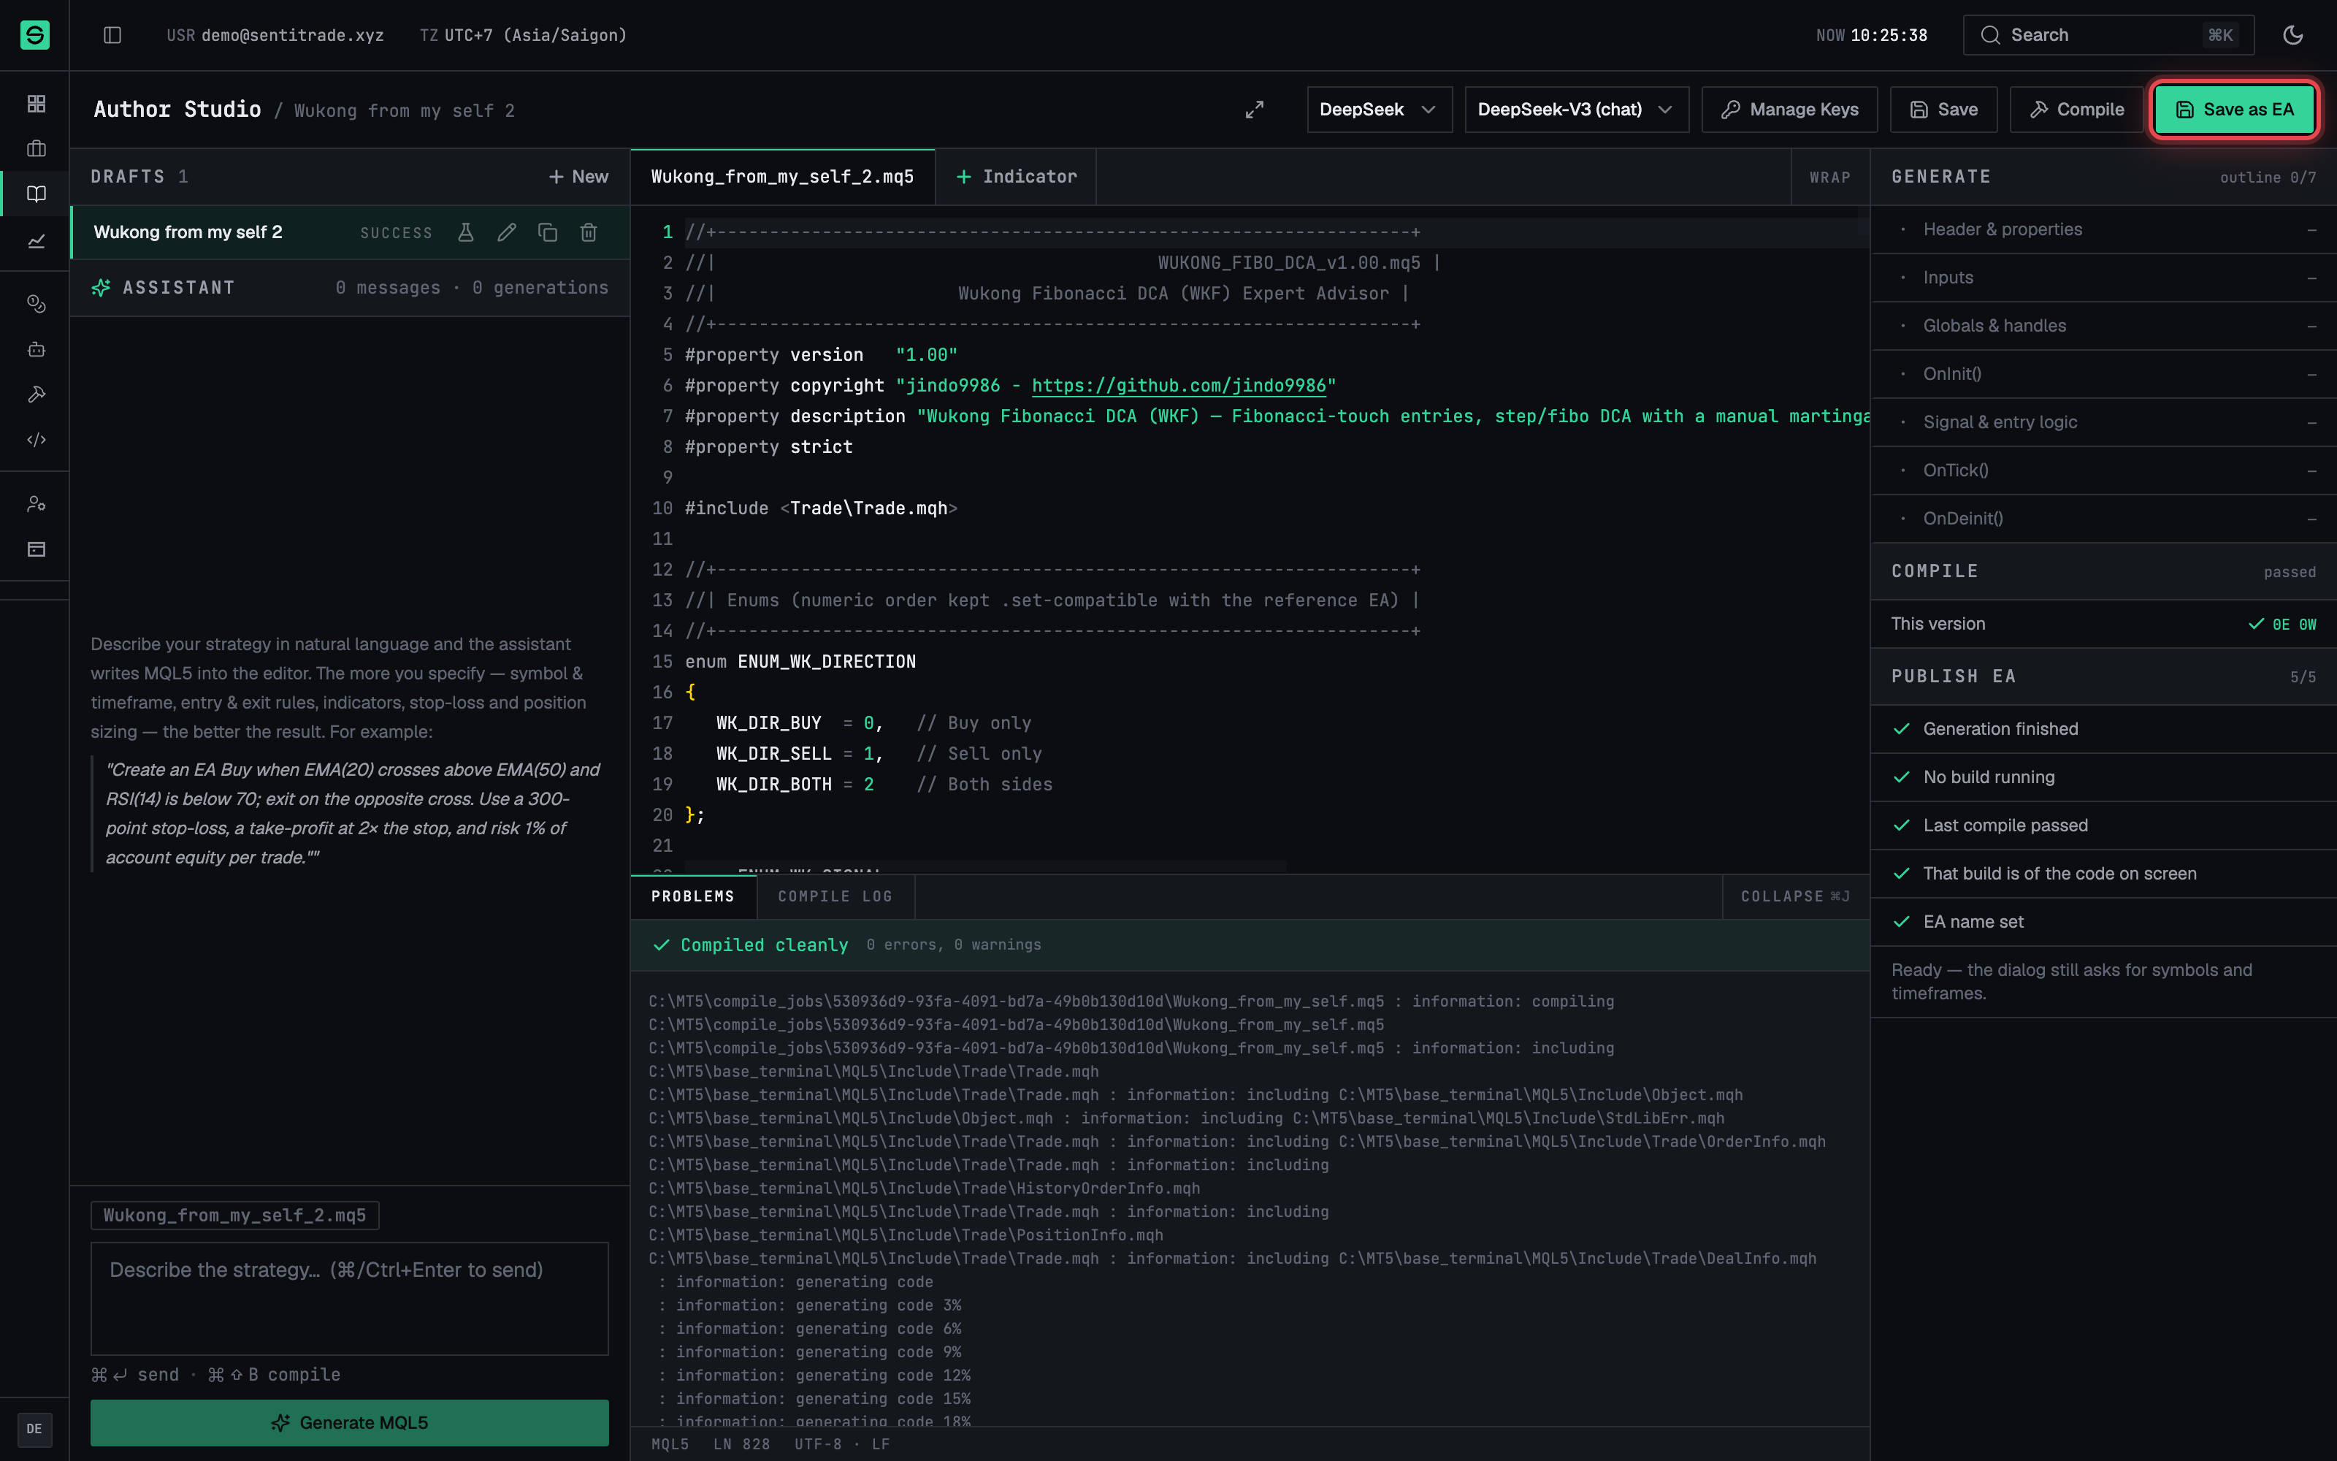Toggle WRAP in the editor

(x=1830, y=177)
